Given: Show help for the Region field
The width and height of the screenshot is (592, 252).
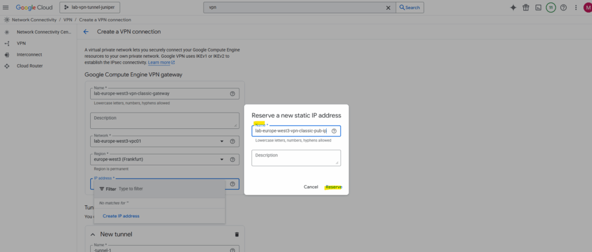Looking at the screenshot, I should [x=232, y=159].
